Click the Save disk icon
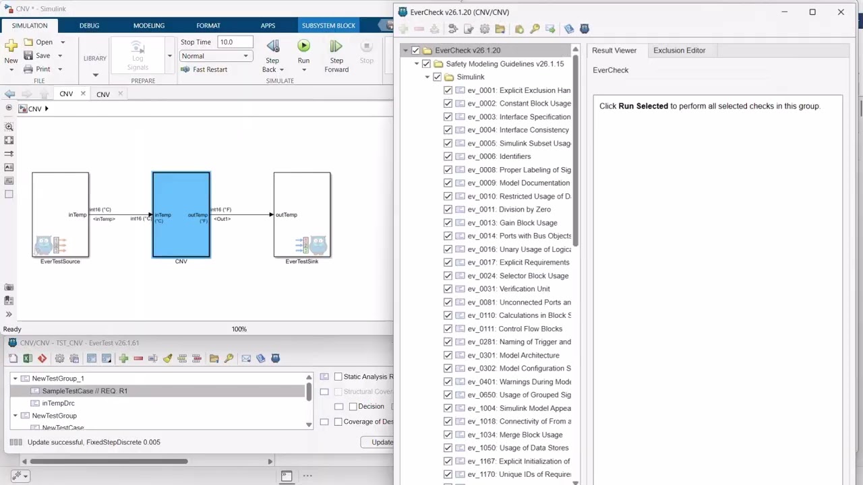Screen dimensions: 863x485 [28, 55]
